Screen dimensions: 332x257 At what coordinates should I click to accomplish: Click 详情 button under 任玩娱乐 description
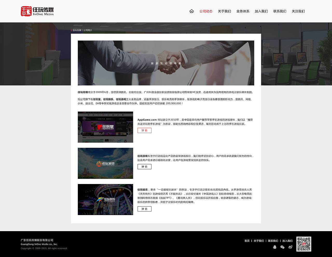click(144, 209)
